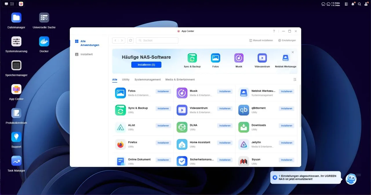Click the Sync & Backup banner icon
The width and height of the screenshot is (371, 195).
192,58
